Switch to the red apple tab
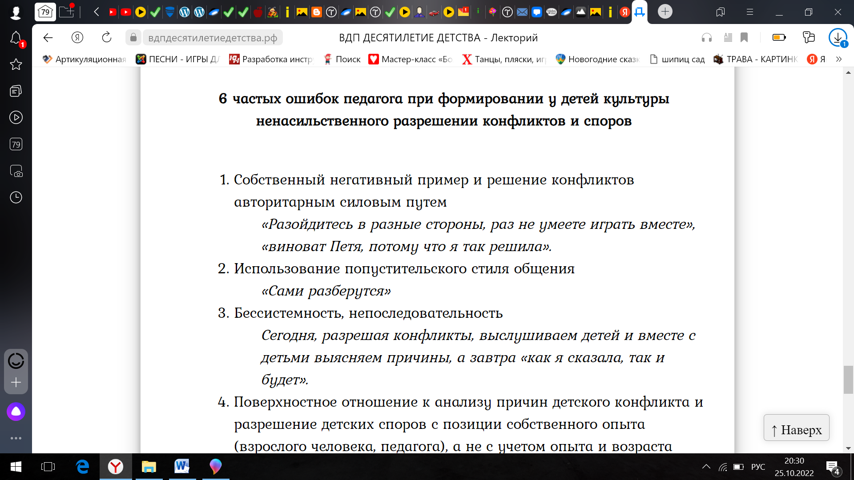The height and width of the screenshot is (480, 854). pos(258,12)
